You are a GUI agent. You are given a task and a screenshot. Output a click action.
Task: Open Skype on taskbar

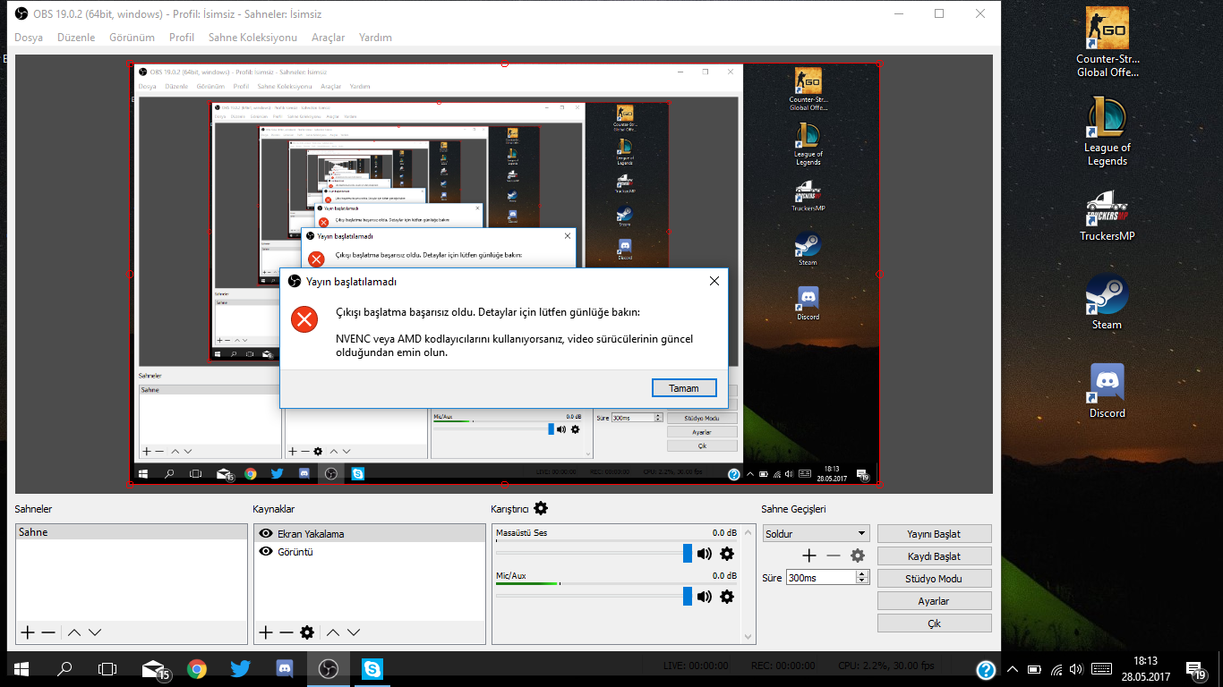click(x=372, y=668)
